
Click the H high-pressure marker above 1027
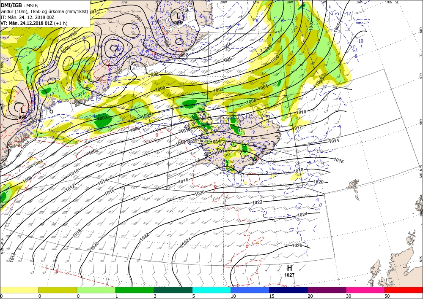(289, 268)
